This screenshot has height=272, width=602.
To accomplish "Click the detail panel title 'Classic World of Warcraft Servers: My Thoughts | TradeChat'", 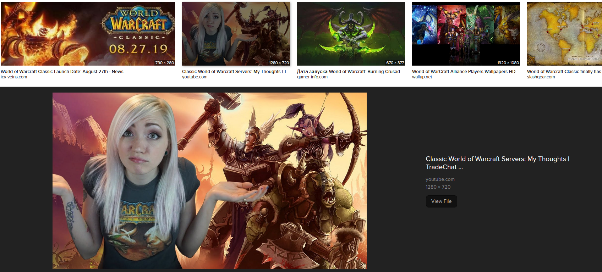I will [x=497, y=163].
